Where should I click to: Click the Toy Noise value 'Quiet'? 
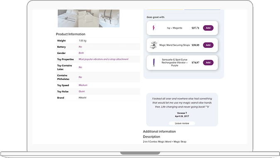(x=82, y=91)
